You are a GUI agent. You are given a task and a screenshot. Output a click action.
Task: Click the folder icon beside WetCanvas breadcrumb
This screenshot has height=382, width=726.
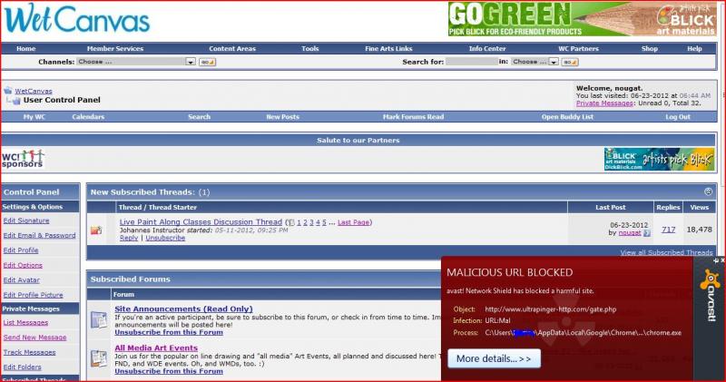pos(8,91)
